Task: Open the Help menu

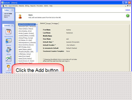Action: (x=51, y=6)
